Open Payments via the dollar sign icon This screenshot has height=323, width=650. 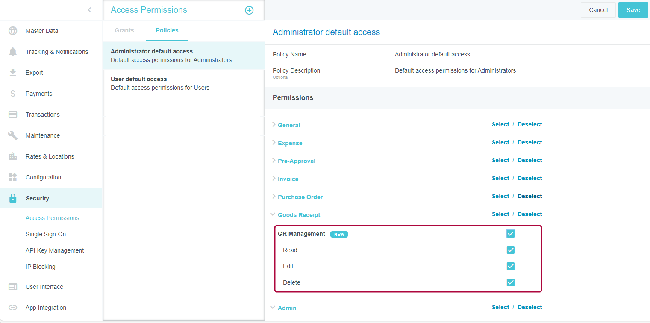(x=12, y=93)
